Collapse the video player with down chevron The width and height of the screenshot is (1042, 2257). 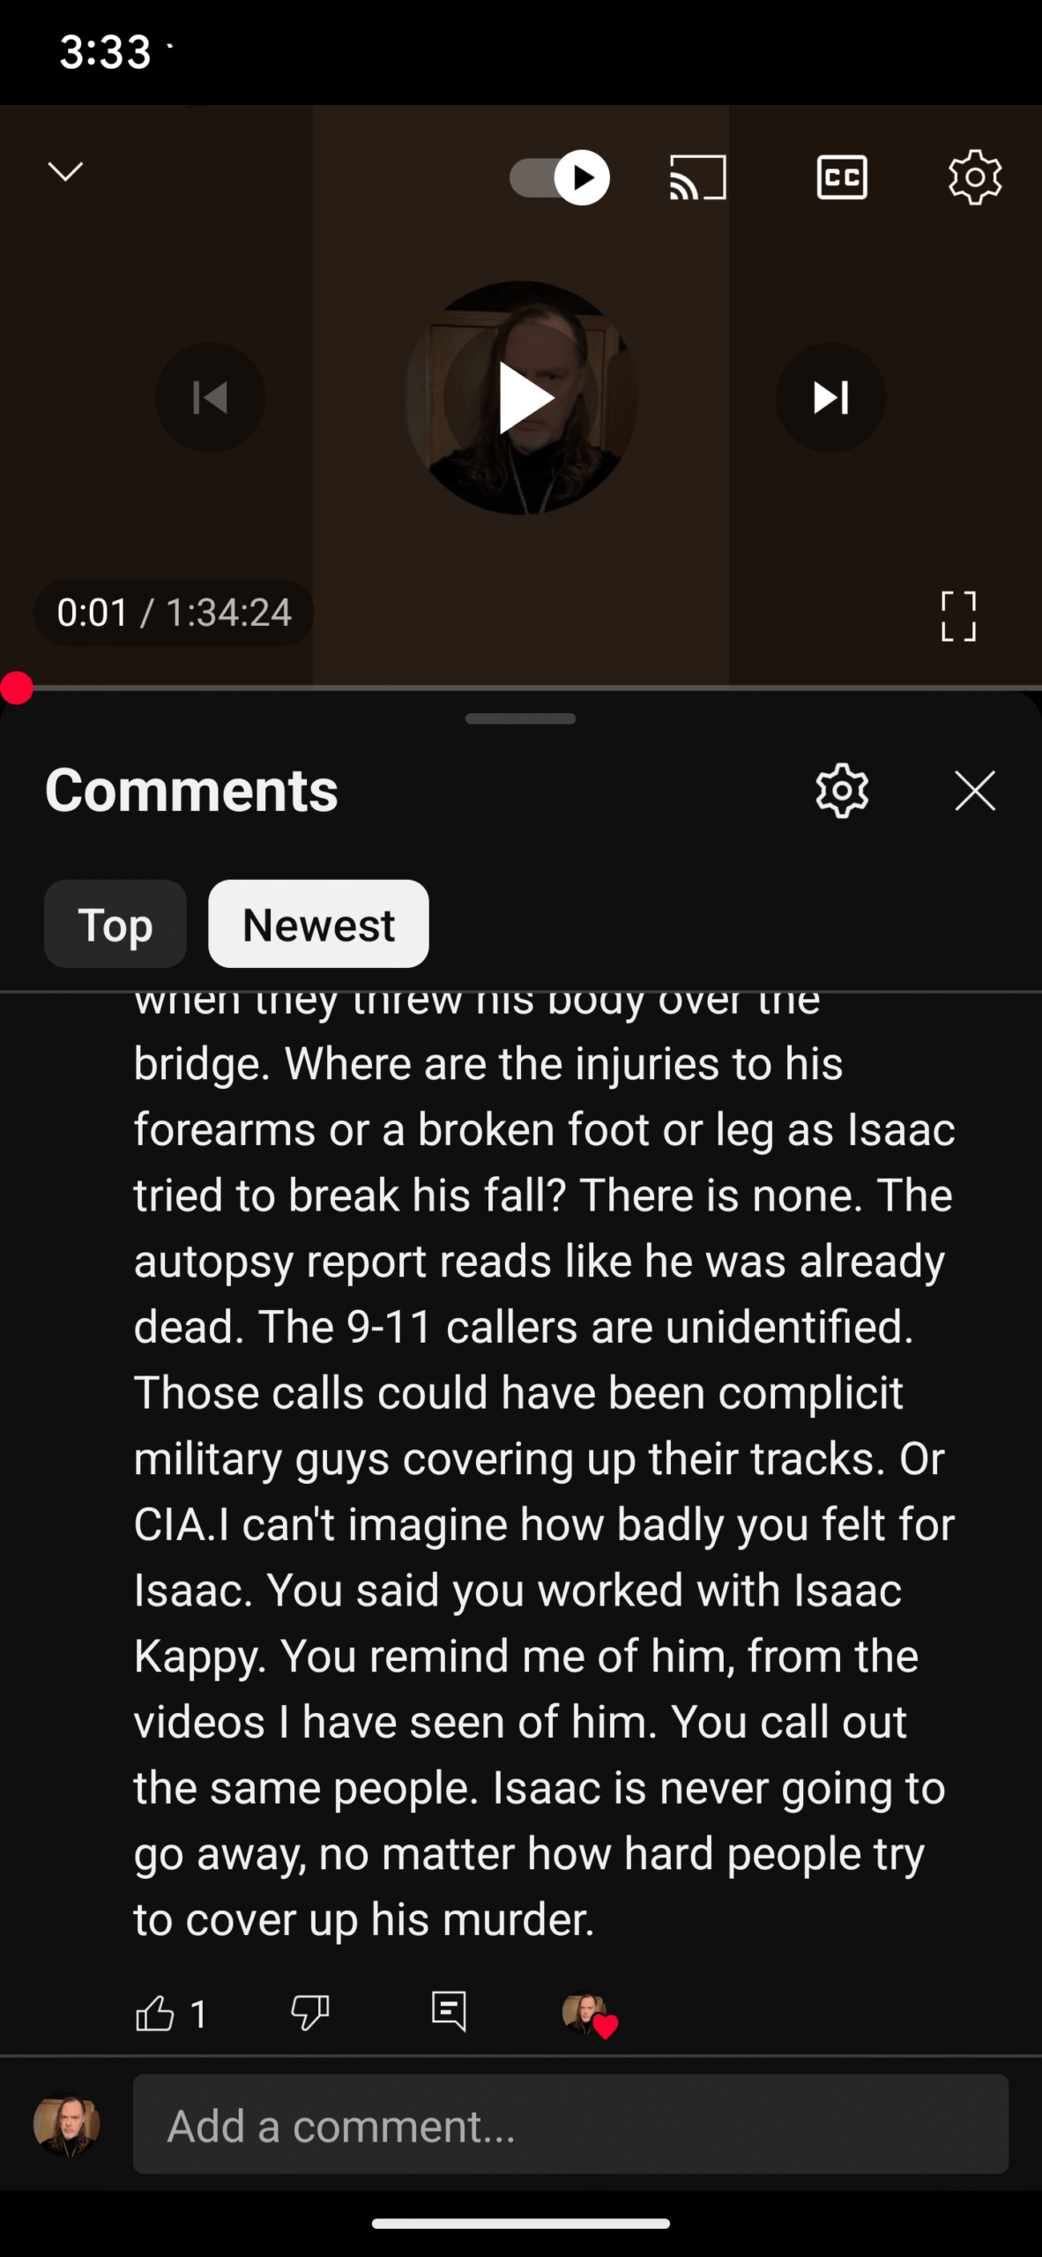coord(65,171)
